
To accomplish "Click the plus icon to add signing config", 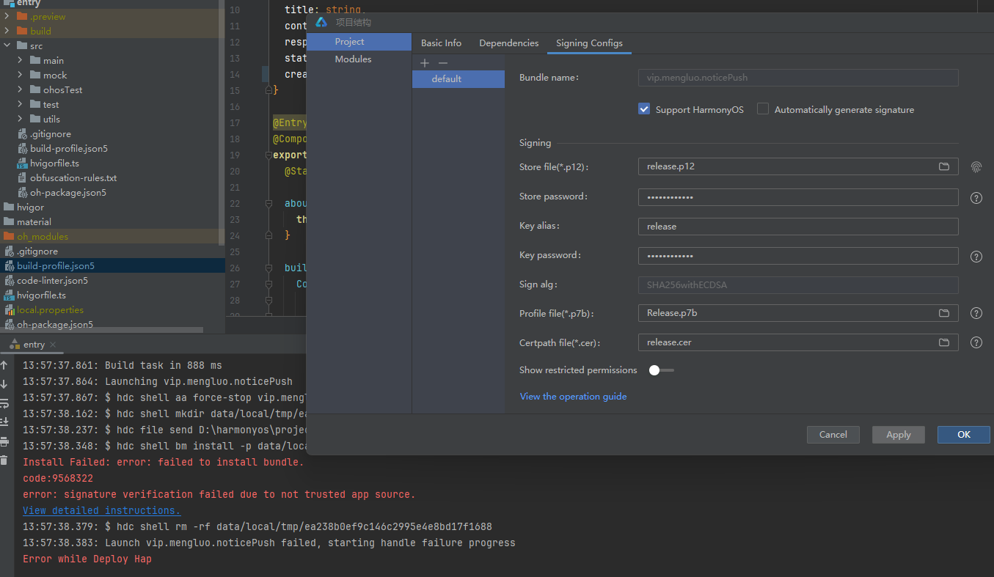I will (425, 63).
